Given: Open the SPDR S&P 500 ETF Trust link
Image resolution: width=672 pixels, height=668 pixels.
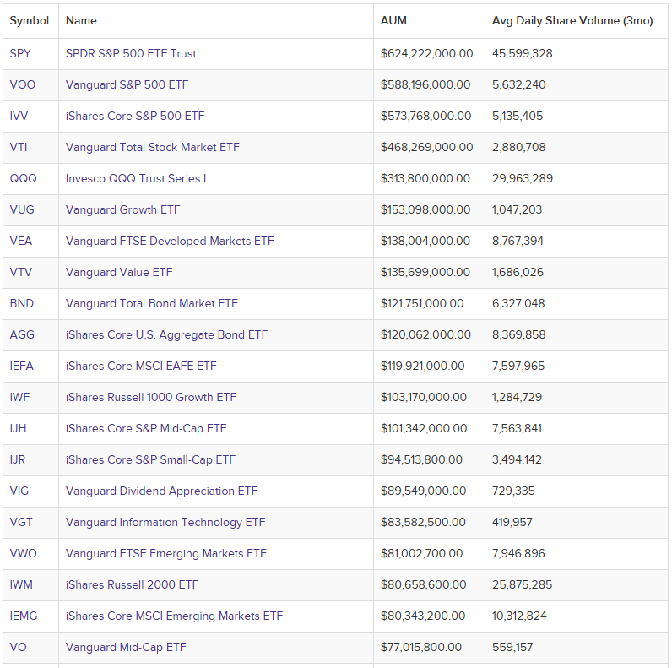Looking at the screenshot, I should pyautogui.click(x=131, y=53).
